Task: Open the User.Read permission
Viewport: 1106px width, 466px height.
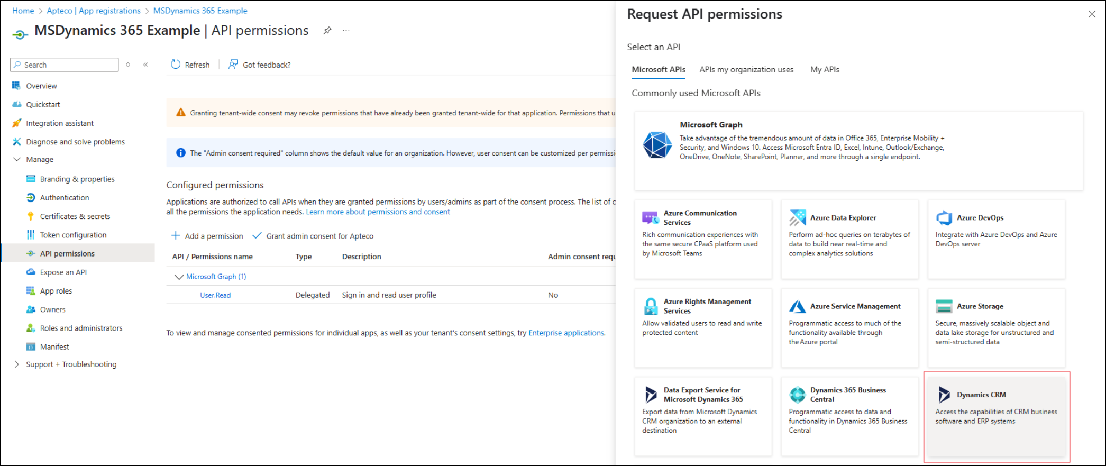Action: click(215, 295)
